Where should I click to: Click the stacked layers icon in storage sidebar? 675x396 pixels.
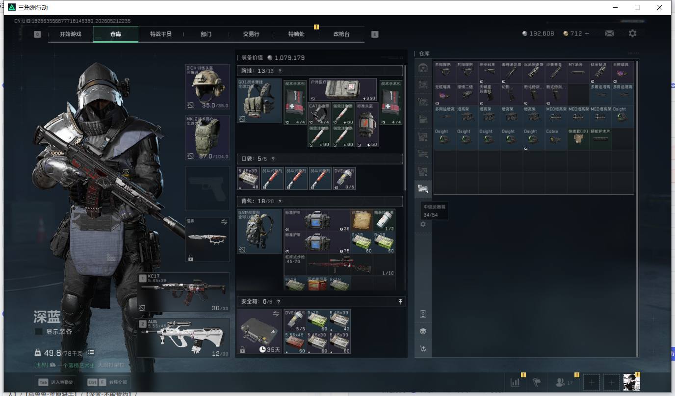tap(423, 331)
